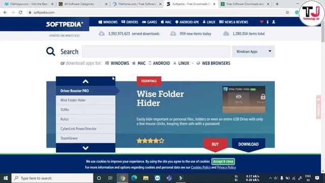This screenshot has height=183, width=325.
Task: Choose Web Browsers under download apps for
Action: click(213, 63)
